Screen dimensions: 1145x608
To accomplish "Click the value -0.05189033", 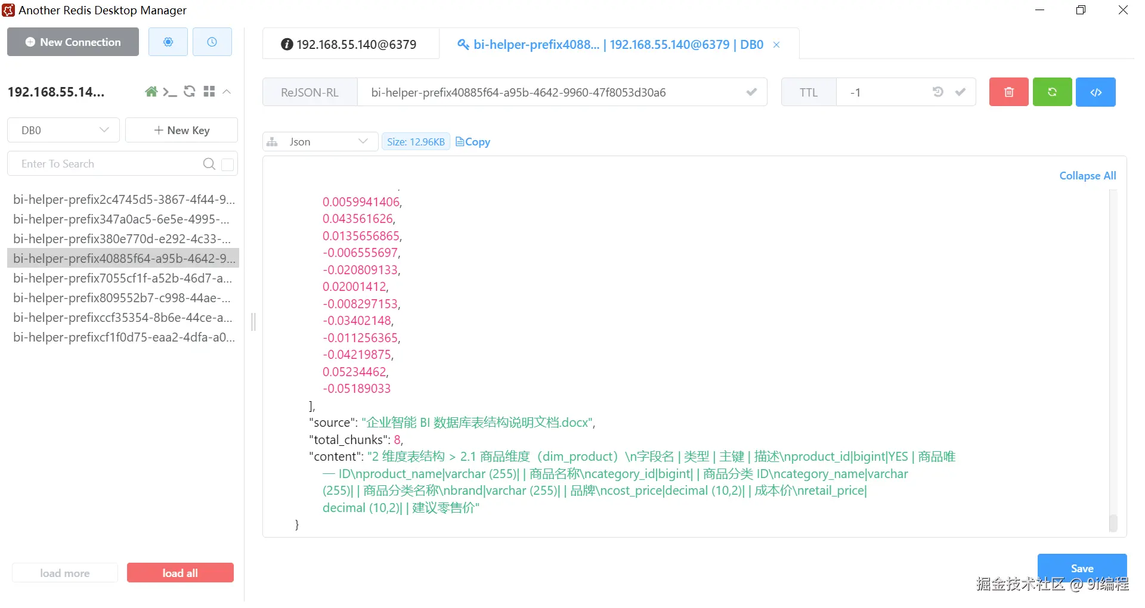I will [x=357, y=389].
